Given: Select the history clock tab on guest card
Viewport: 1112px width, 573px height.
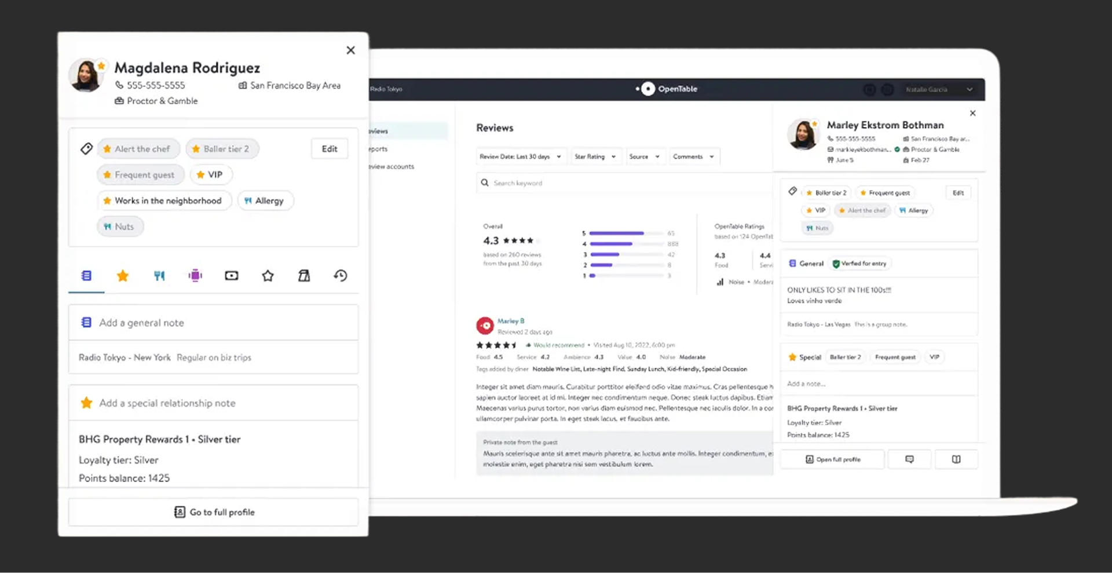Looking at the screenshot, I should tap(340, 276).
